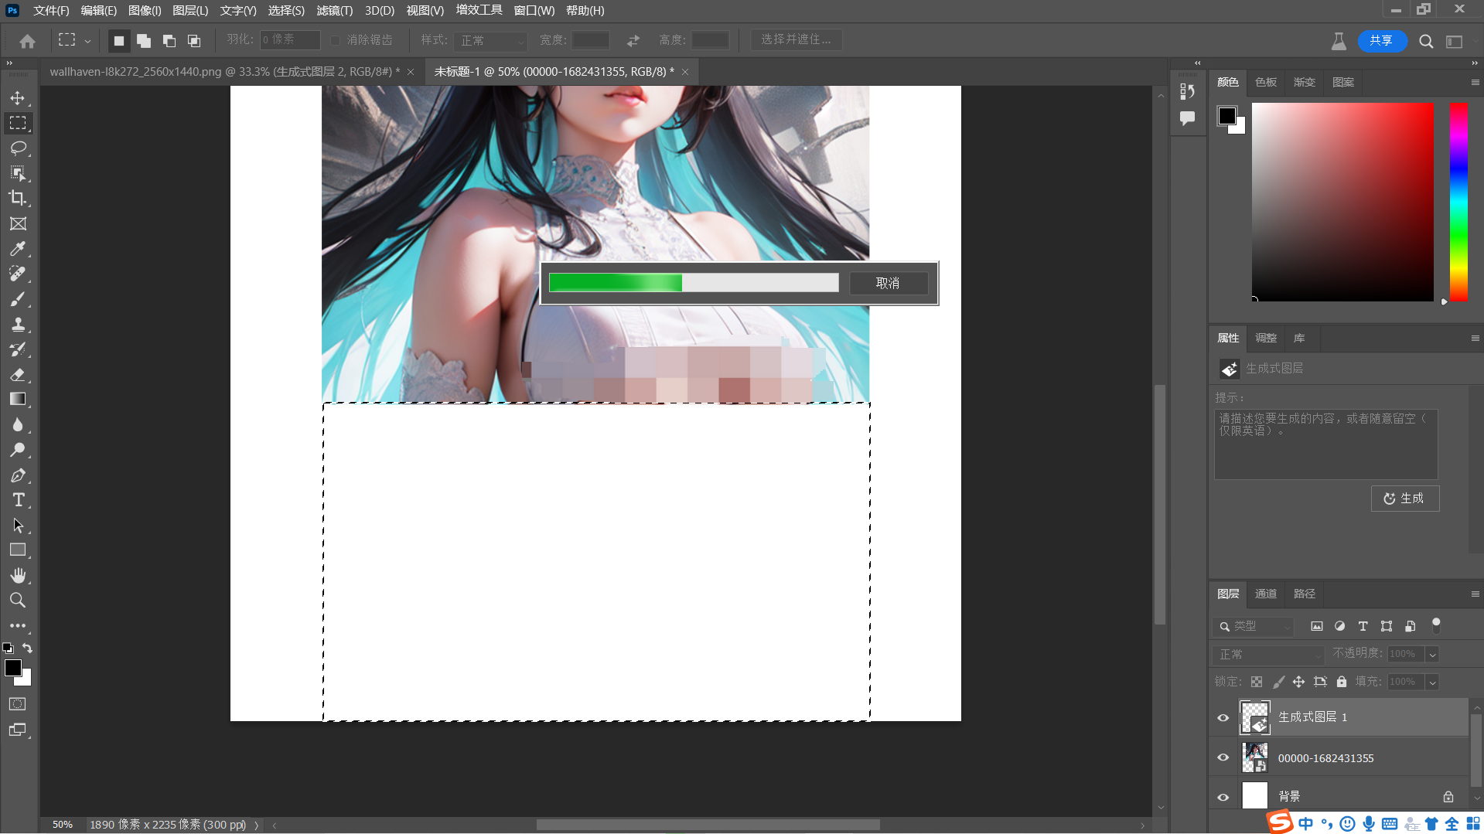Select the Dodge tool
This screenshot has height=834, width=1484.
point(18,449)
